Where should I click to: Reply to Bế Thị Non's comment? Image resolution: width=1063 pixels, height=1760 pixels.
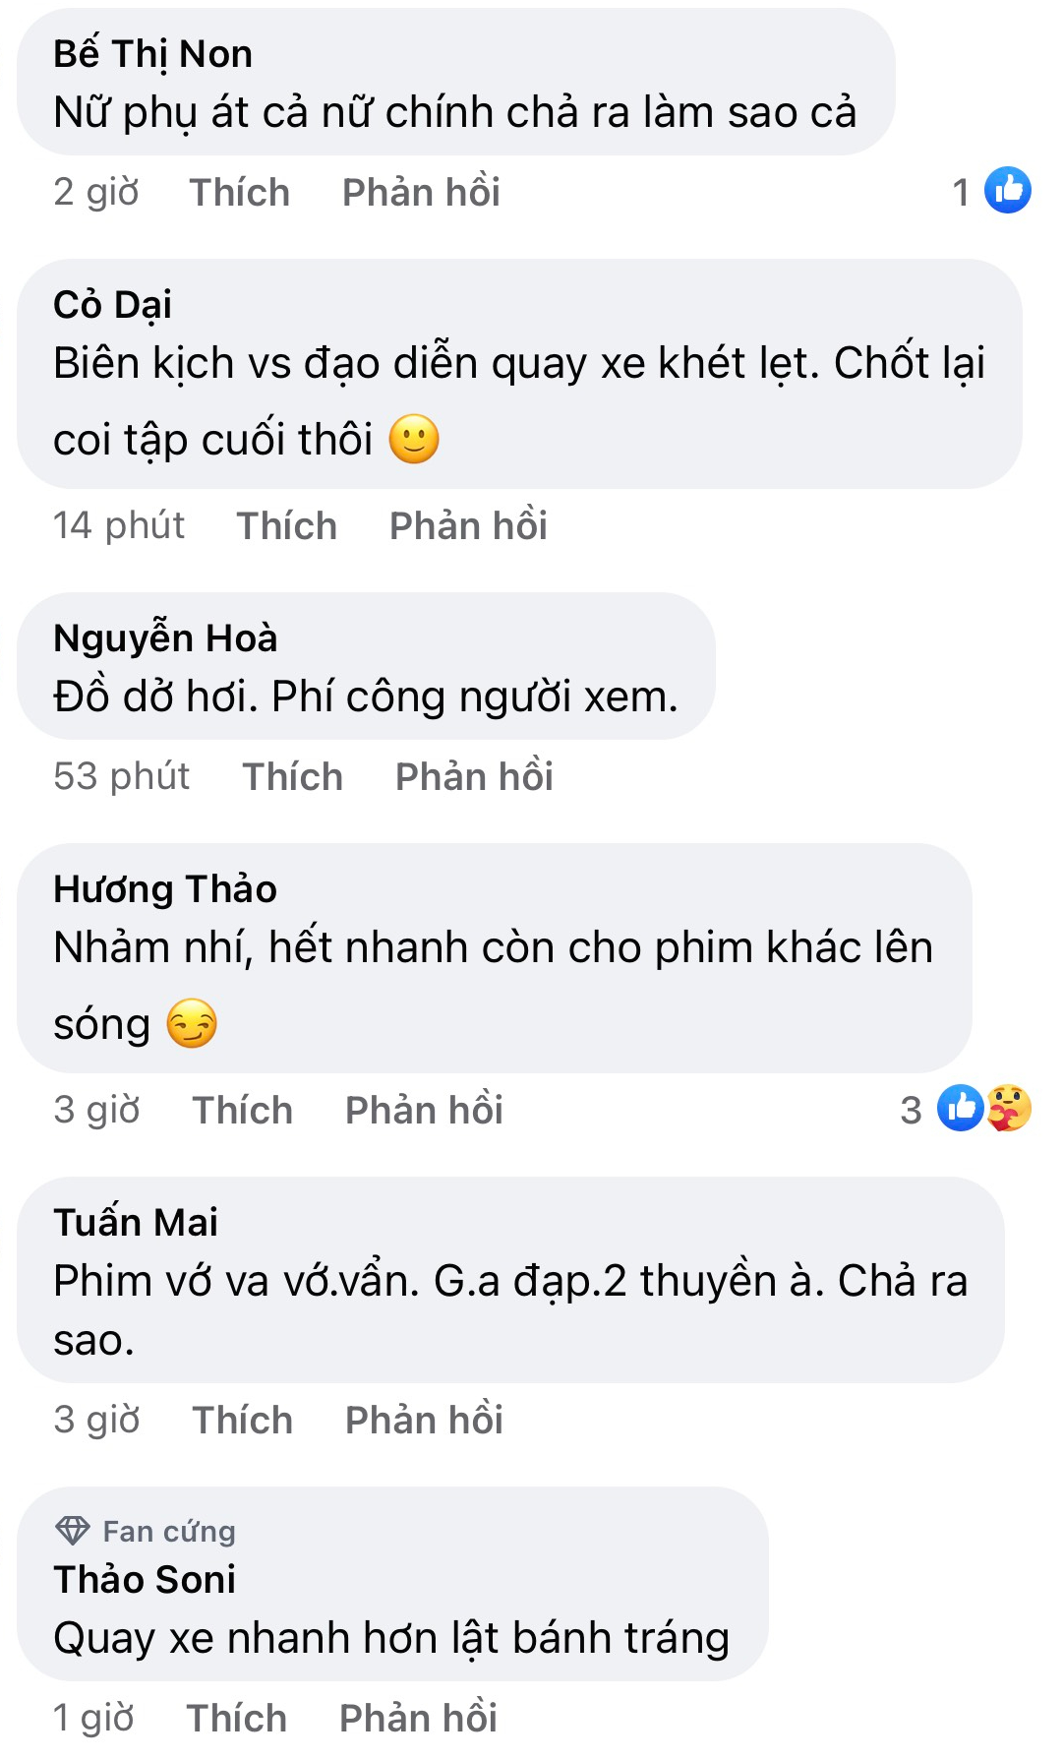point(421,192)
